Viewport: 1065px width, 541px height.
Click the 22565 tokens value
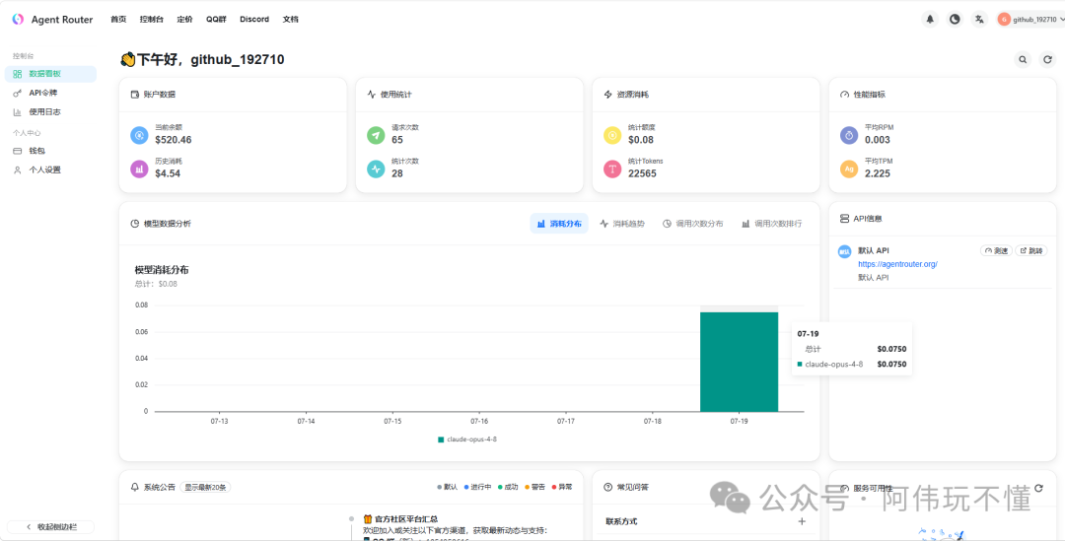642,173
